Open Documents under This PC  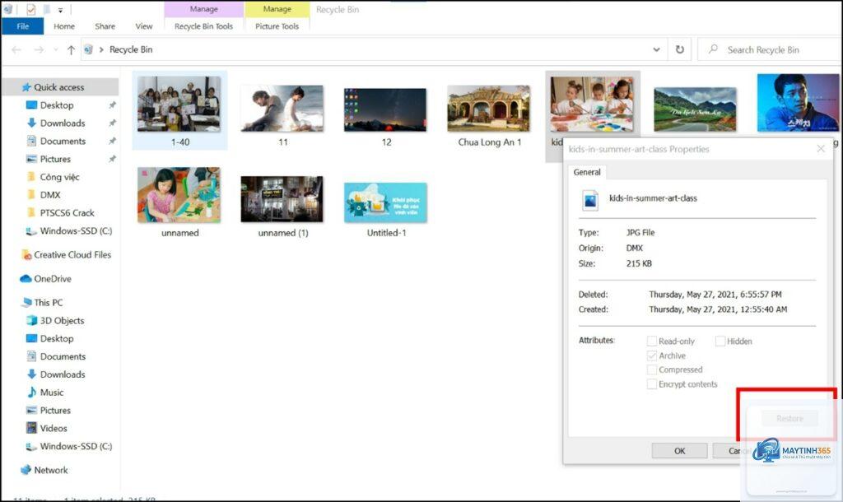[x=63, y=357]
